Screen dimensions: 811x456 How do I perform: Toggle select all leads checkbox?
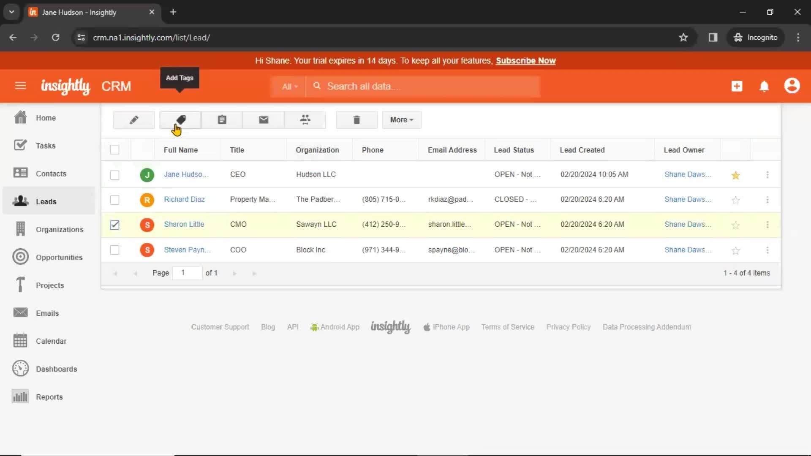pyautogui.click(x=115, y=150)
